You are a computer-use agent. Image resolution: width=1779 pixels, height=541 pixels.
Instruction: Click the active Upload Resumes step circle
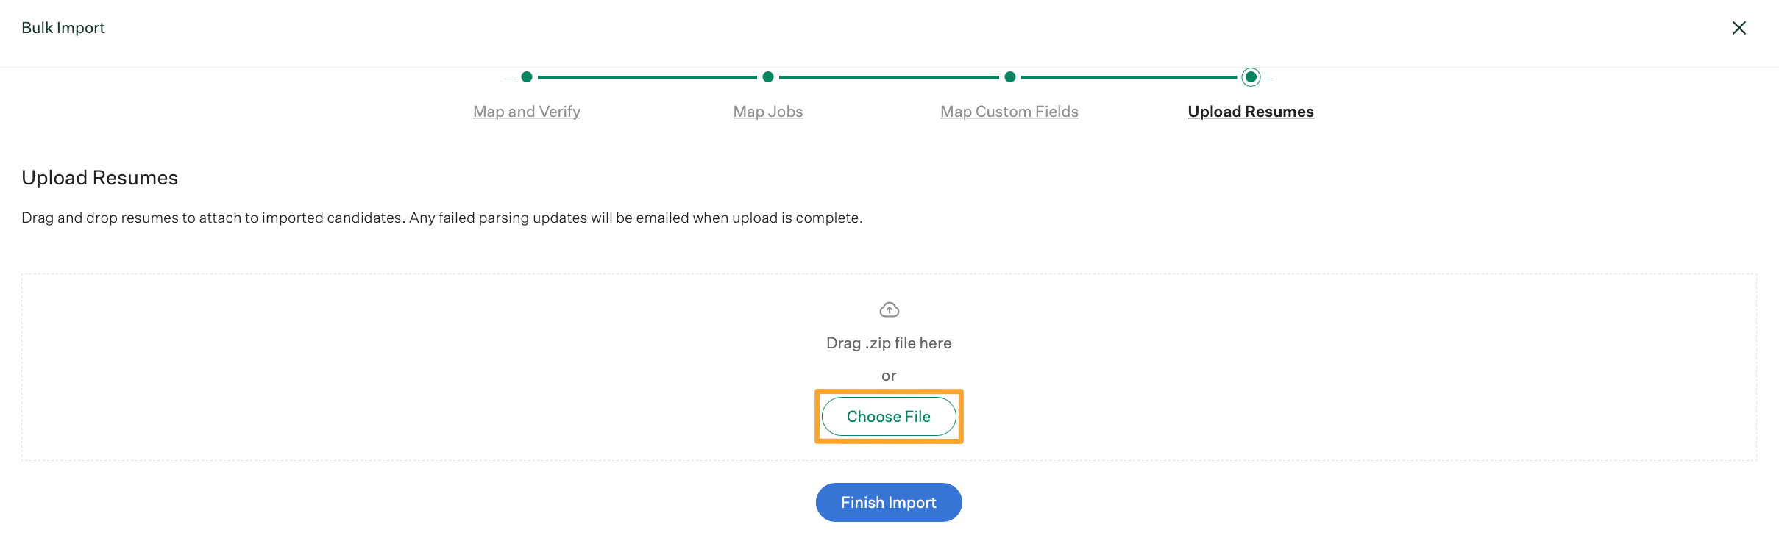(x=1251, y=77)
